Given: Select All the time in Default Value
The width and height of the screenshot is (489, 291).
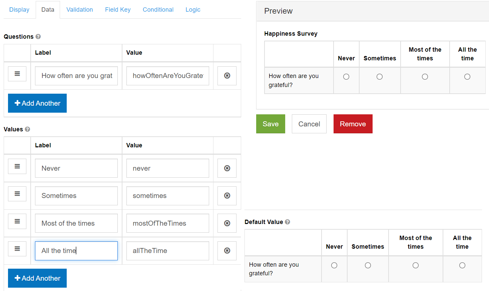Looking at the screenshot, I should click(462, 265).
